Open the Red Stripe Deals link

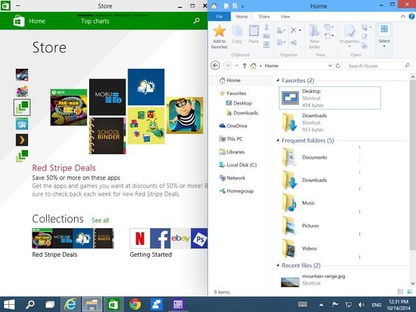tap(64, 168)
